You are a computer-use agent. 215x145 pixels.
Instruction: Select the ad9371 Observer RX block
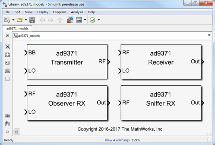[x=67, y=103]
